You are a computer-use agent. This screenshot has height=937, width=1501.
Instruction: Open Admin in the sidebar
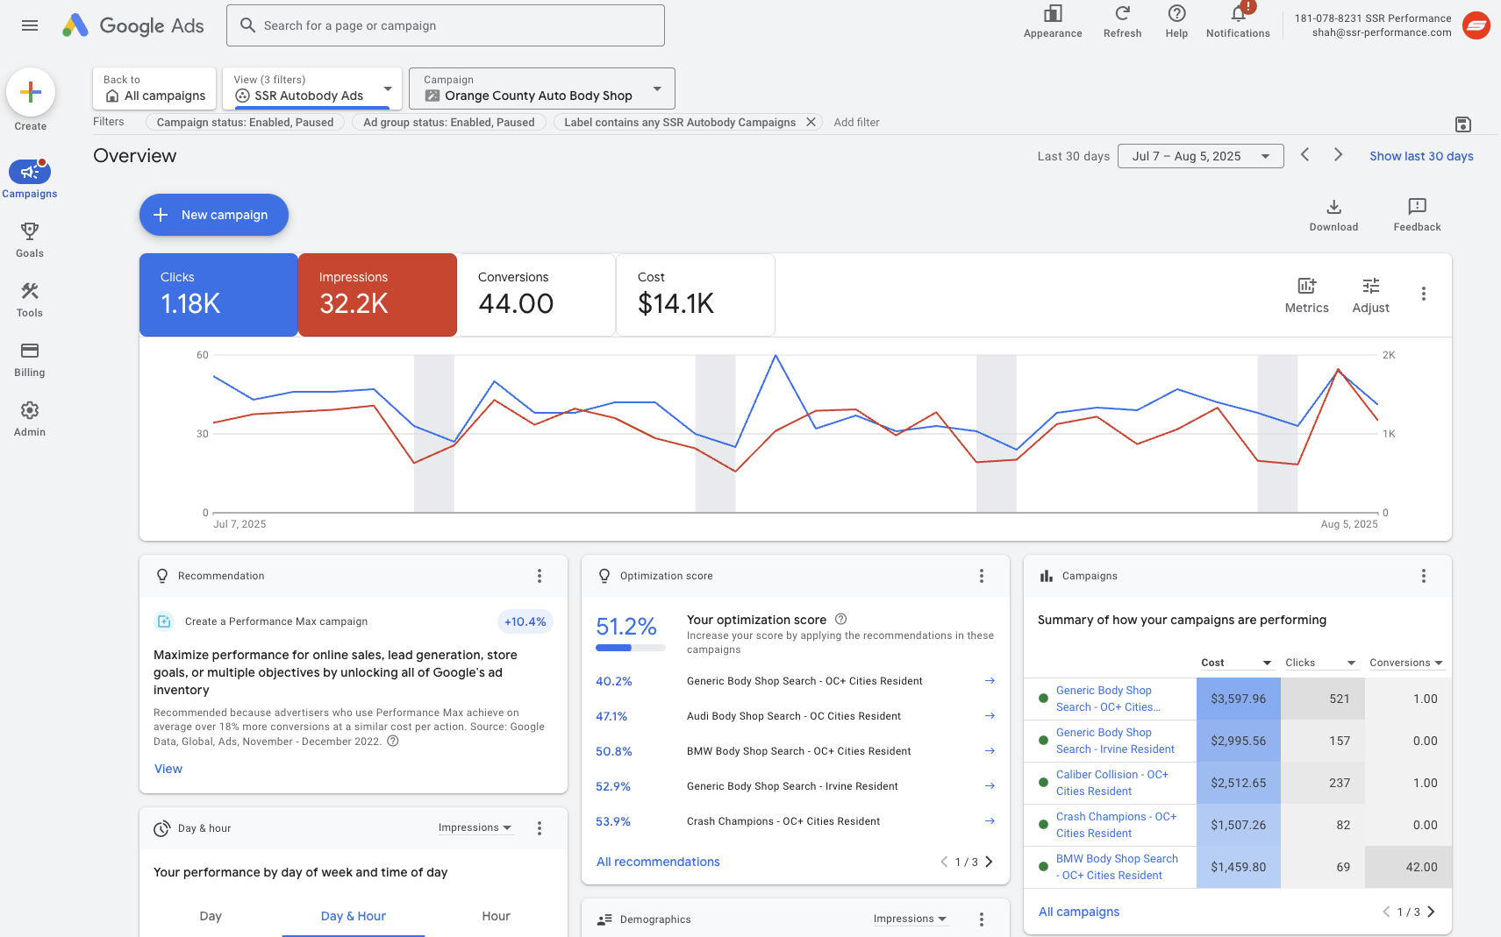[x=30, y=418]
